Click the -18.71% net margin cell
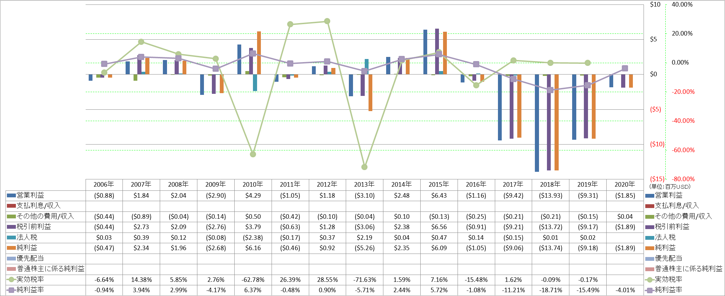This screenshot has height=296, width=725. point(551,290)
